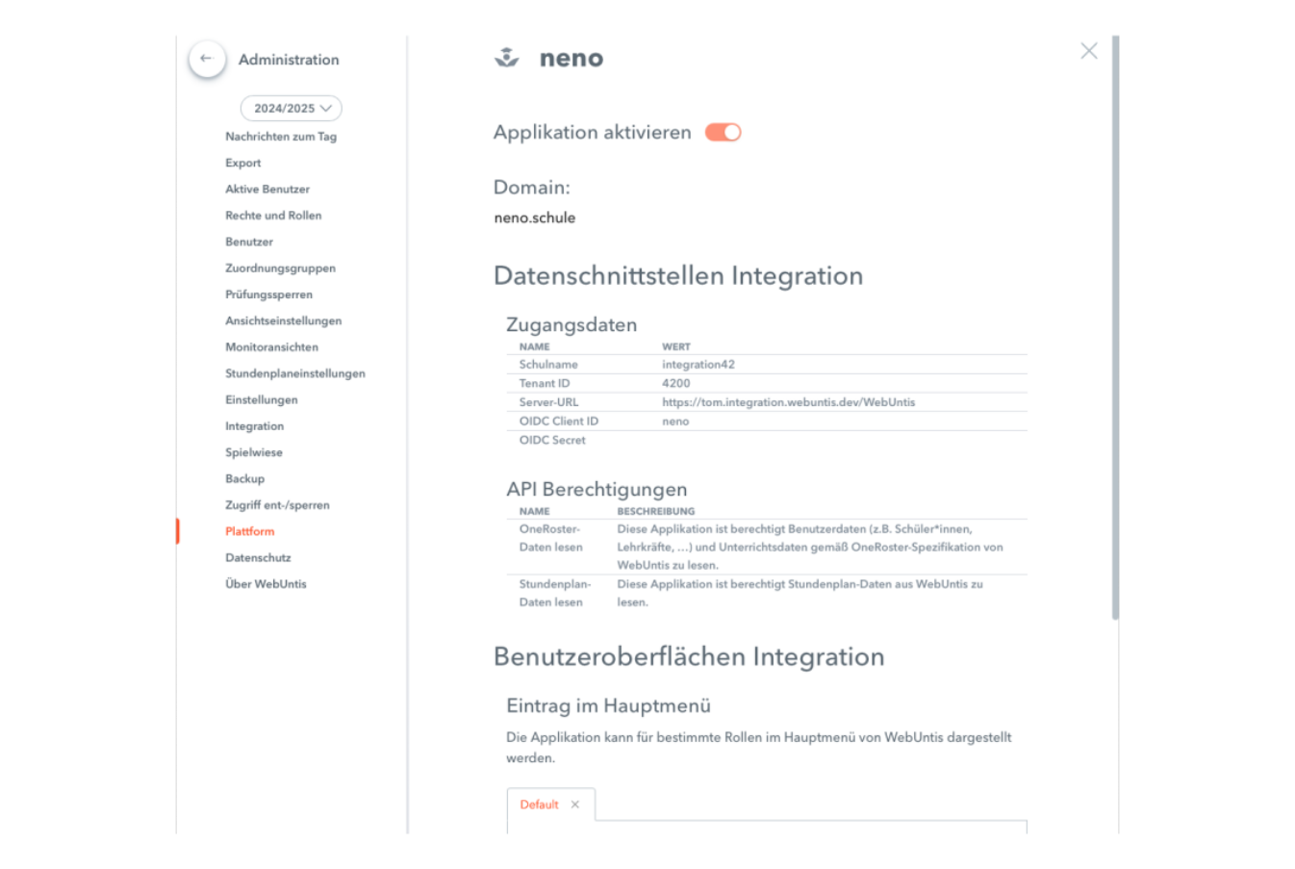Click the vertical scrollbar of the panel

tap(1115, 327)
